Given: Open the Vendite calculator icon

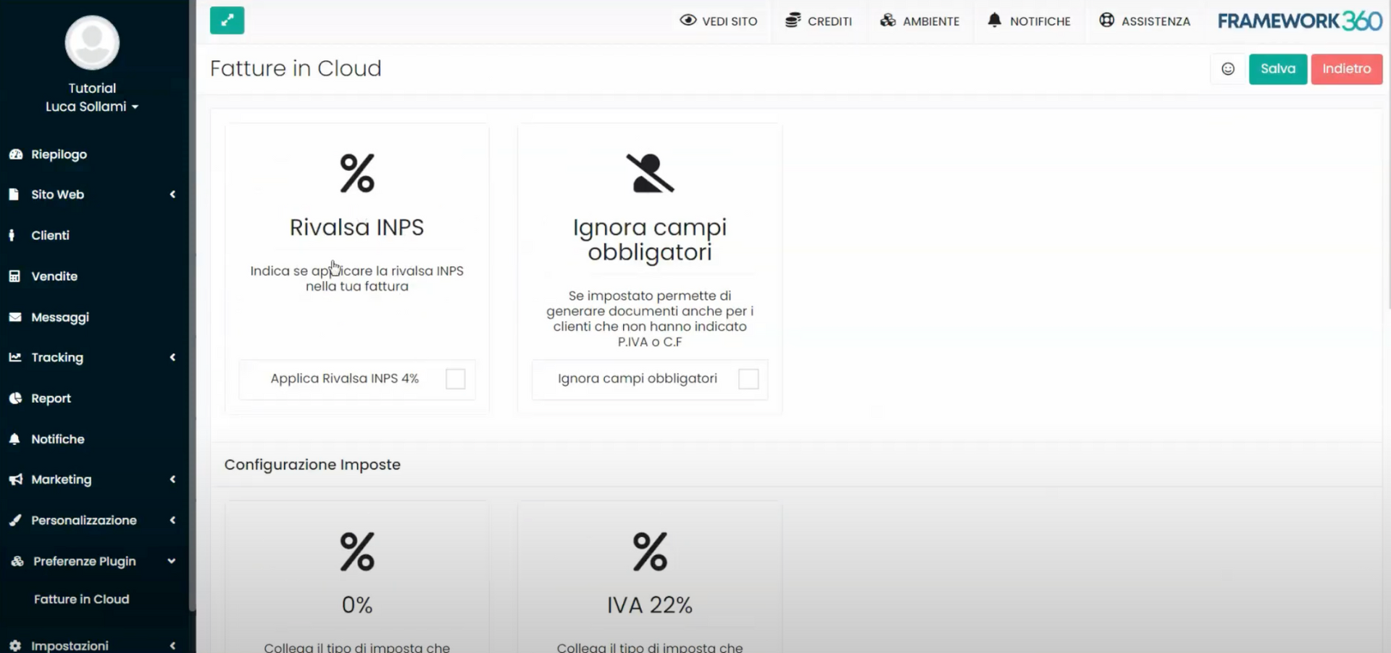Looking at the screenshot, I should [x=15, y=275].
